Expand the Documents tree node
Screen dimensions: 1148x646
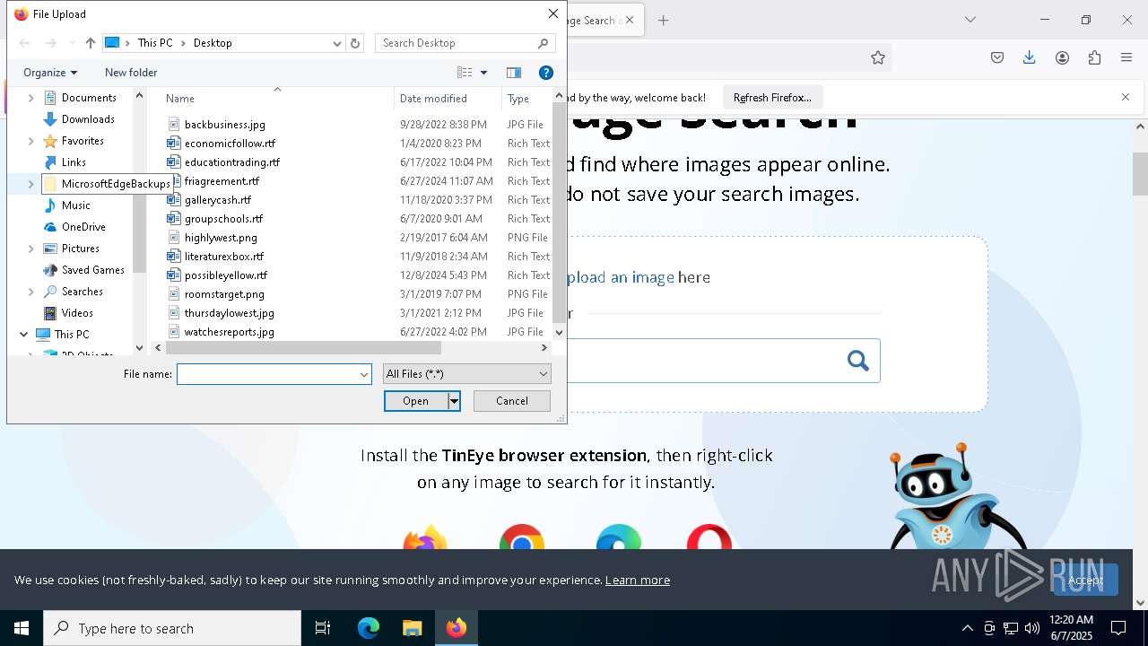click(31, 98)
